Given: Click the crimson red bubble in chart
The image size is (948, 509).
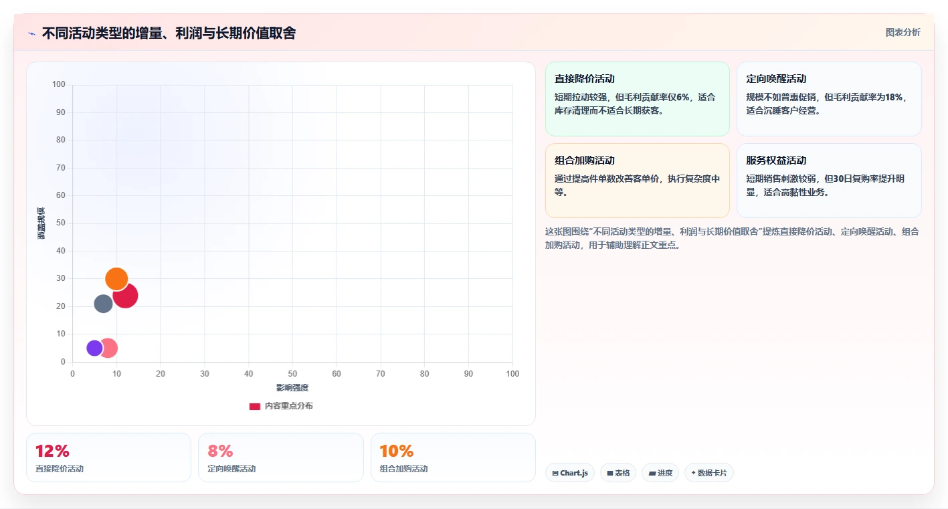Looking at the screenshot, I should (x=127, y=296).
